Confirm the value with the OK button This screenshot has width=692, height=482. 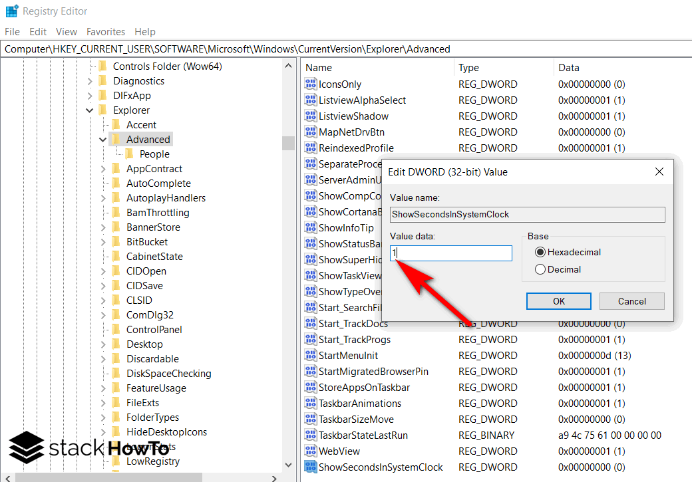tap(558, 301)
